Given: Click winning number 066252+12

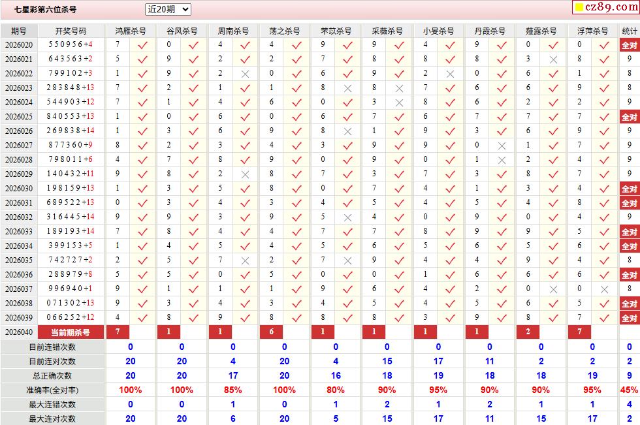Looking at the screenshot, I should tap(71, 317).
